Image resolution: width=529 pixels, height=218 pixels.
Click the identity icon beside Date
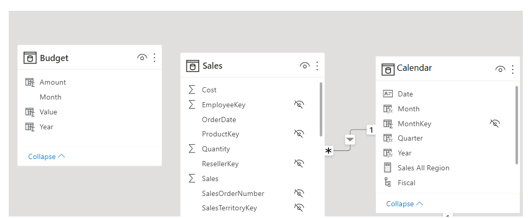388,94
